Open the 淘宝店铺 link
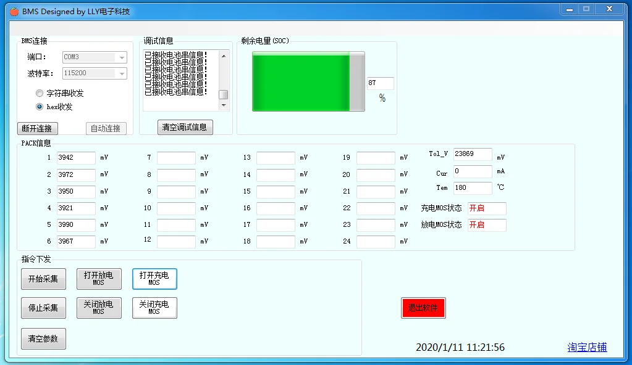Image resolution: width=632 pixels, height=365 pixels. pos(588,347)
